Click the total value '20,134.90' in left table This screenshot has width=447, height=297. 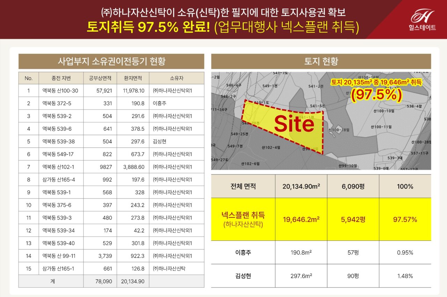133,281
